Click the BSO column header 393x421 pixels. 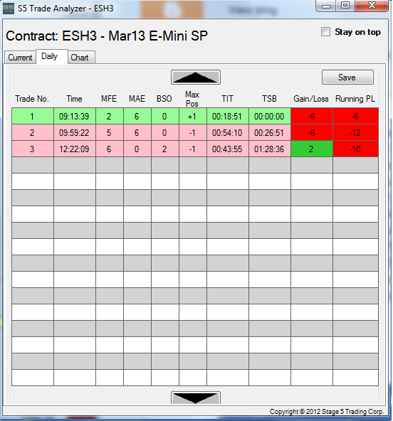[164, 99]
